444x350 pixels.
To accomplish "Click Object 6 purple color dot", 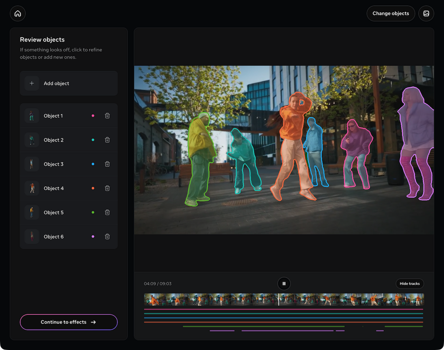I will pyautogui.click(x=93, y=237).
